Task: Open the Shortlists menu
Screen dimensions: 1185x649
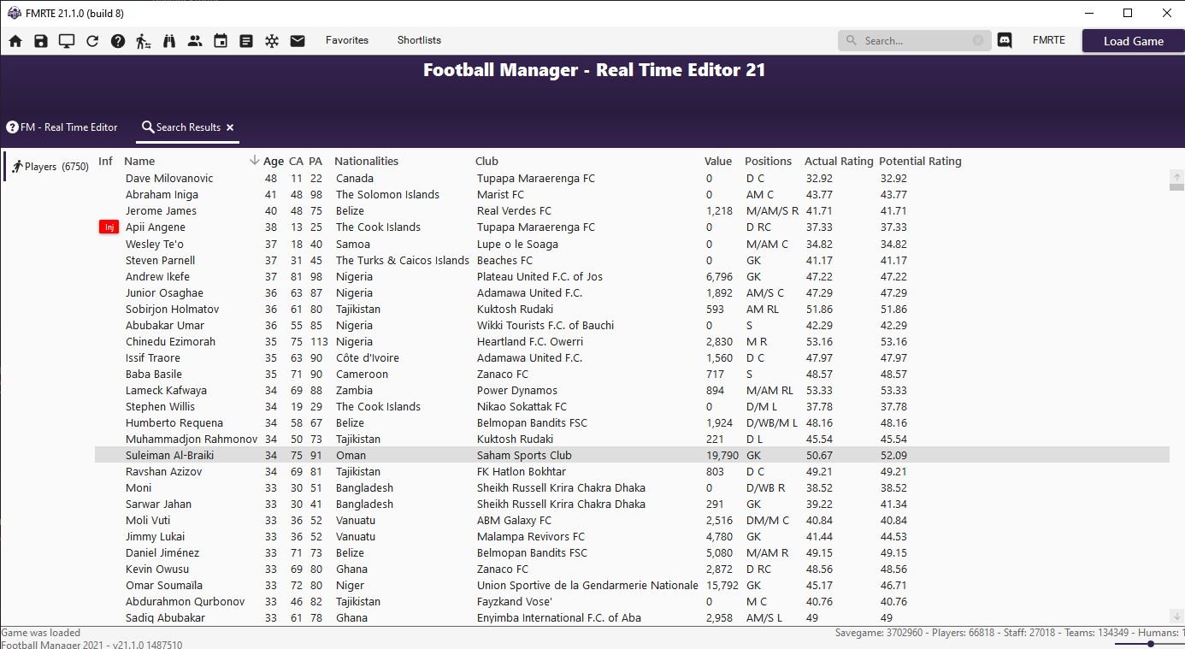Action: tap(419, 40)
